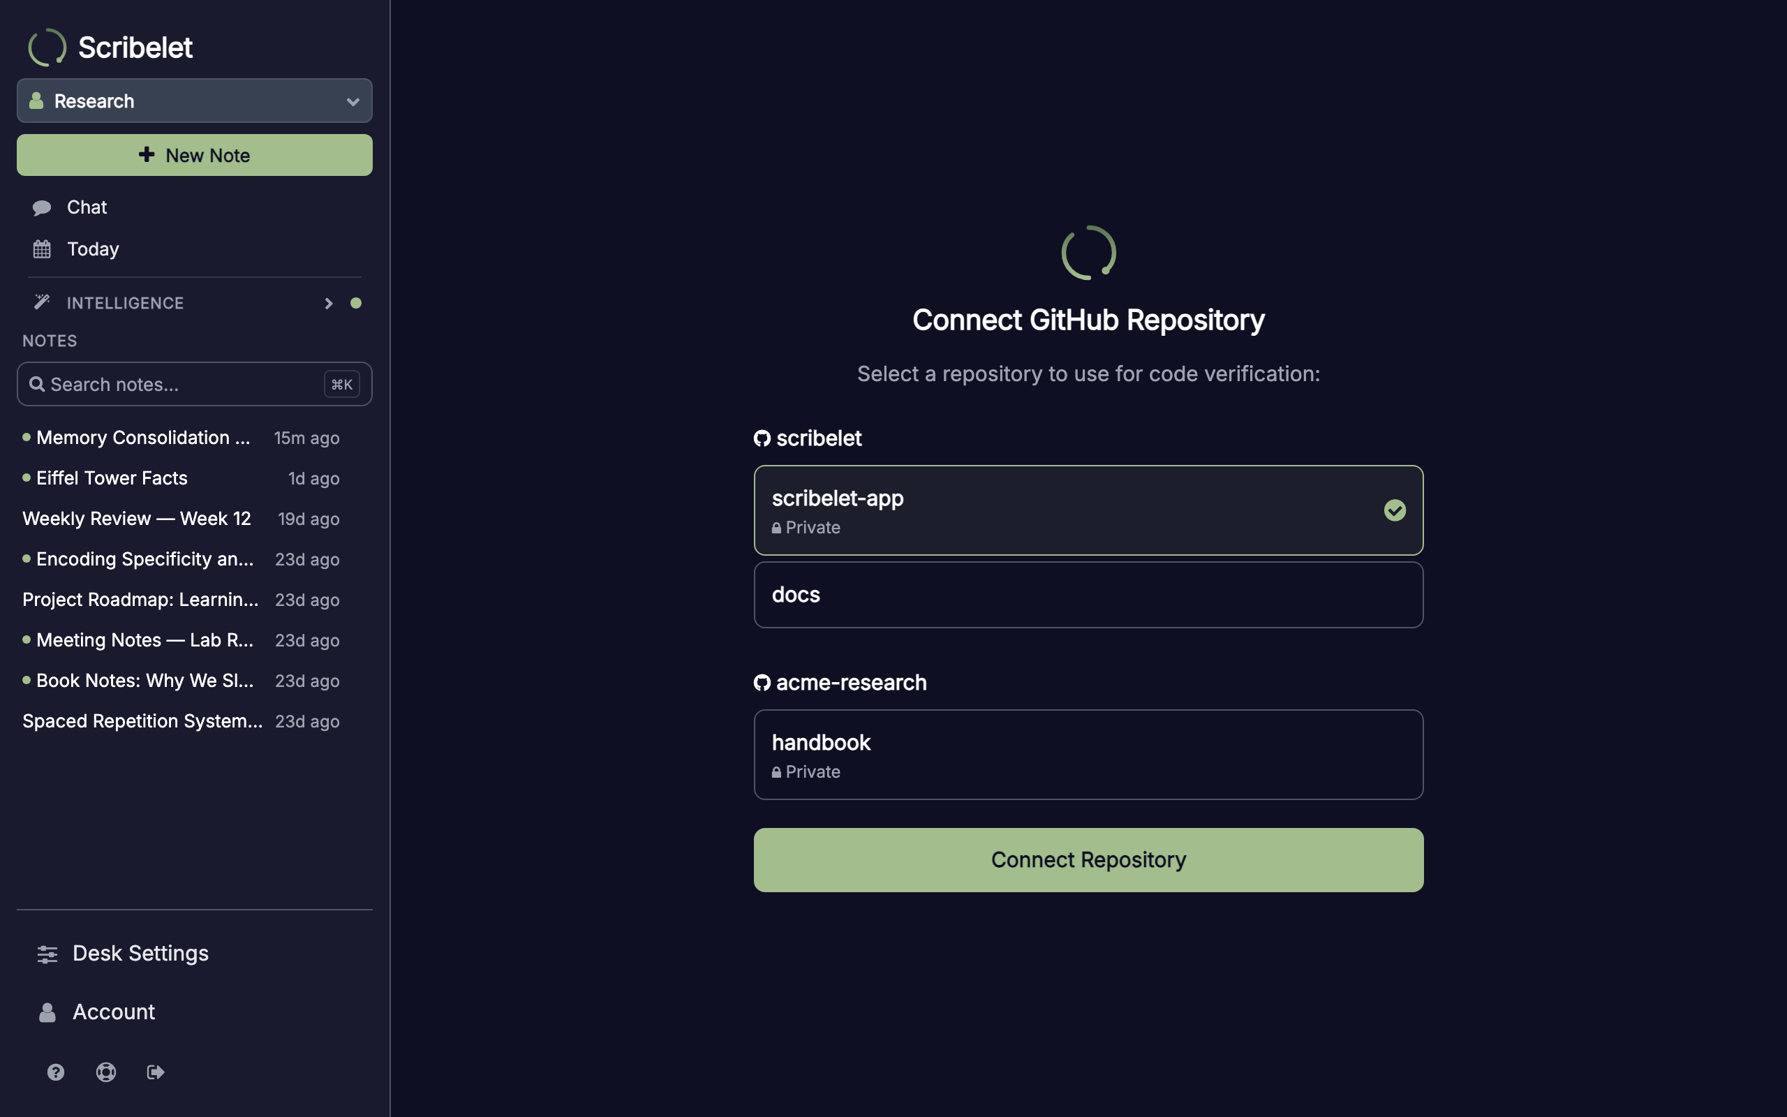Click the ⌘K shortcut badge
This screenshot has height=1117, width=1787.
tap(341, 384)
